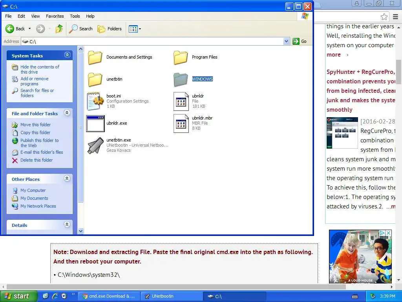Open My Documents link
402x302 pixels.
(35, 198)
